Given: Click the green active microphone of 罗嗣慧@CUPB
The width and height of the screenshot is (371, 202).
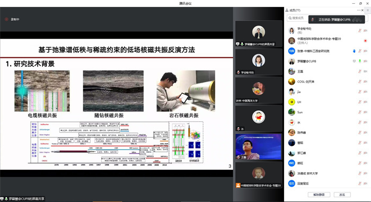Looking at the screenshot, I should point(360,61).
